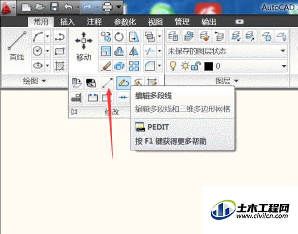Click the Copy objects icon
Viewport: 298px width, 234px height.
point(105,36)
